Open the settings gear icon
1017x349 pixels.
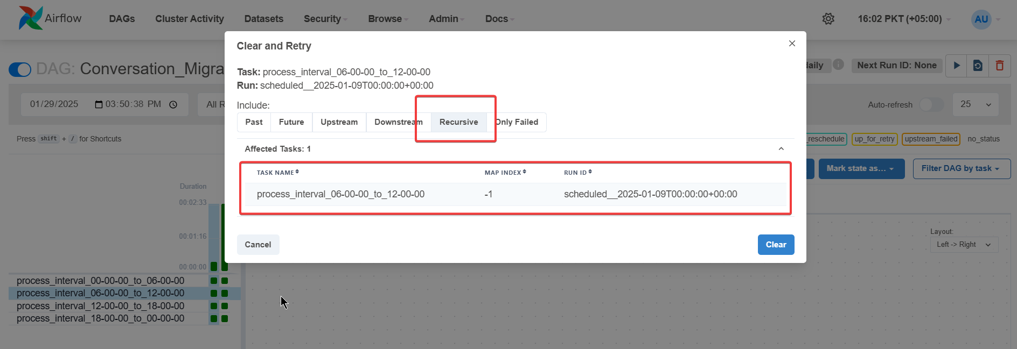coord(828,19)
